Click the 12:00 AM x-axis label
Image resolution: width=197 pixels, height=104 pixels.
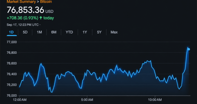pos(20,100)
